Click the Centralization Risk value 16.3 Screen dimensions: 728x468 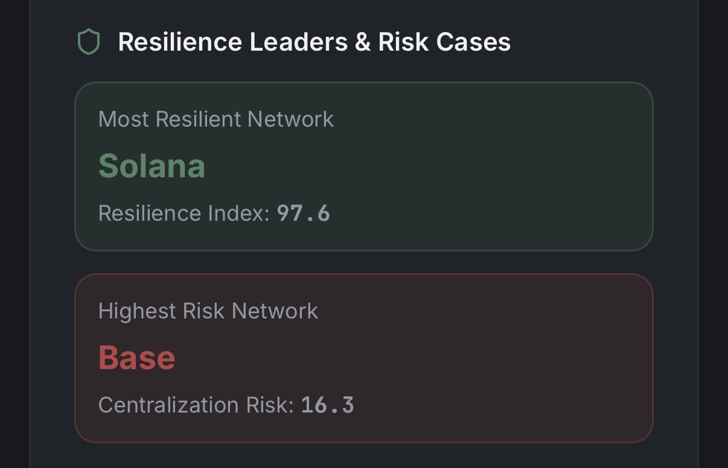pyautogui.click(x=329, y=405)
